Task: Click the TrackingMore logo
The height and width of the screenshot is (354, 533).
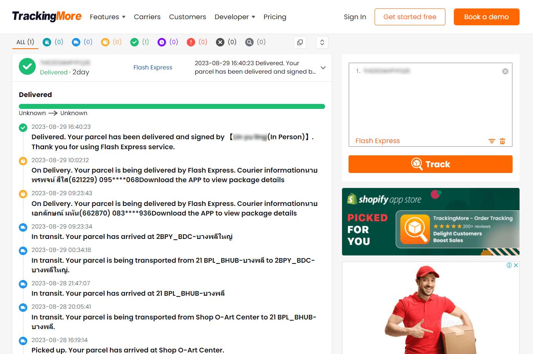Action: (46, 16)
